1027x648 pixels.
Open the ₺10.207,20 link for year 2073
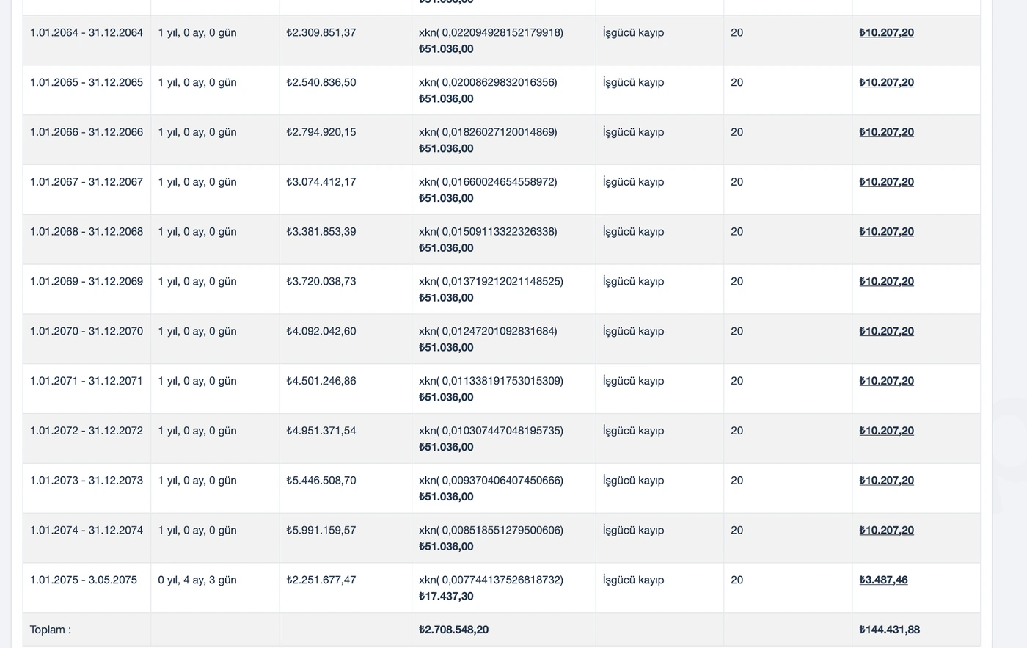[886, 480]
